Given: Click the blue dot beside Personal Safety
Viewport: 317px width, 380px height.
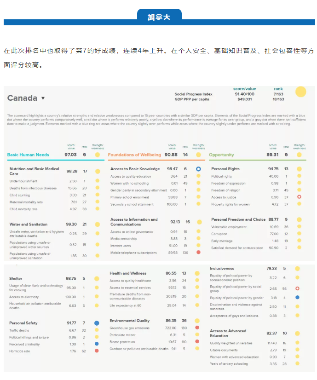Looking at the screenshot, I should [x=97, y=323].
